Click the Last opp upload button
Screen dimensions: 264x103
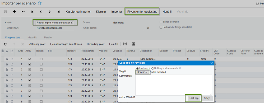194,98
